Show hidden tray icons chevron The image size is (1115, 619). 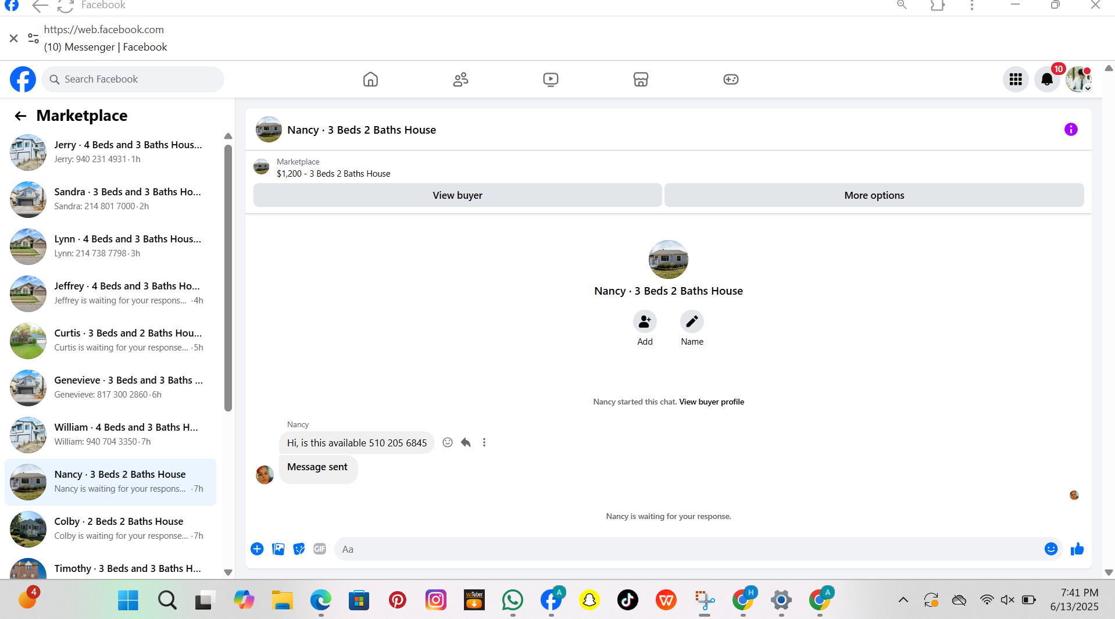[x=903, y=600]
